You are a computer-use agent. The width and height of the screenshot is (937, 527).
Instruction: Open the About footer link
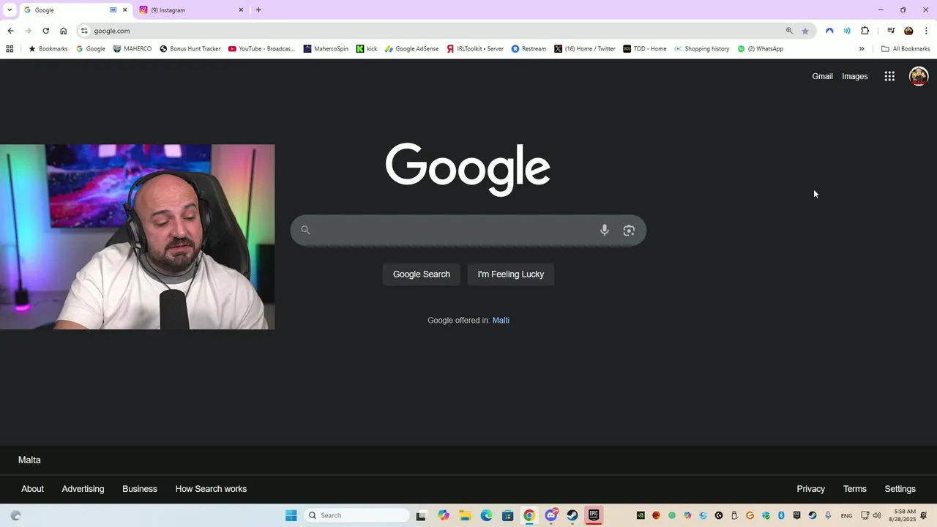point(32,489)
